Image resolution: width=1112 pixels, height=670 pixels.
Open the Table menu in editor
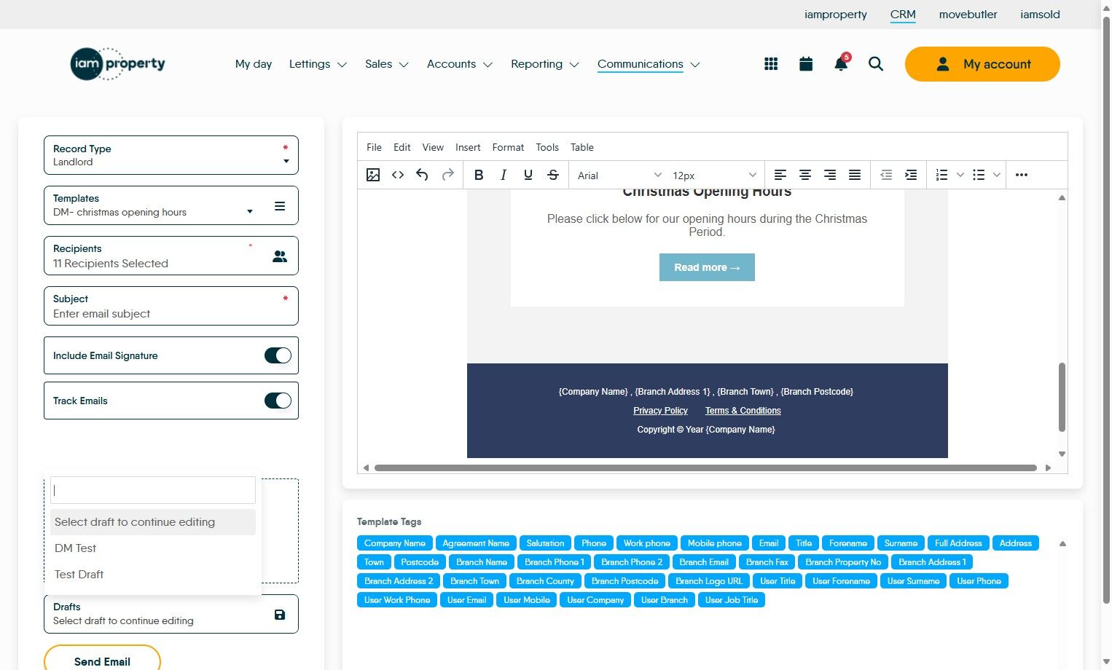[582, 147]
